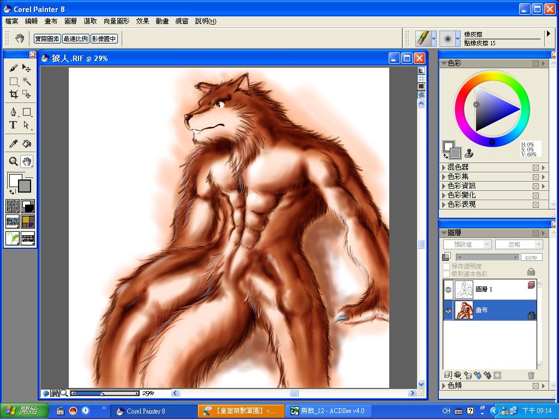This screenshot has width=559, height=419.
Task: Pick the Magic Wand tool
Action: tap(26, 81)
